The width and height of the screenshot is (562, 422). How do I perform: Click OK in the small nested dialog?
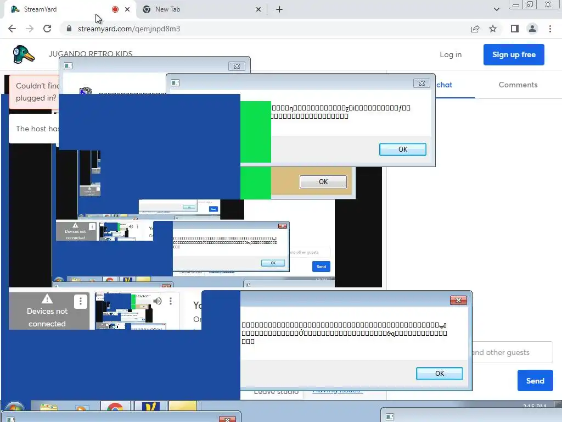[273, 263]
